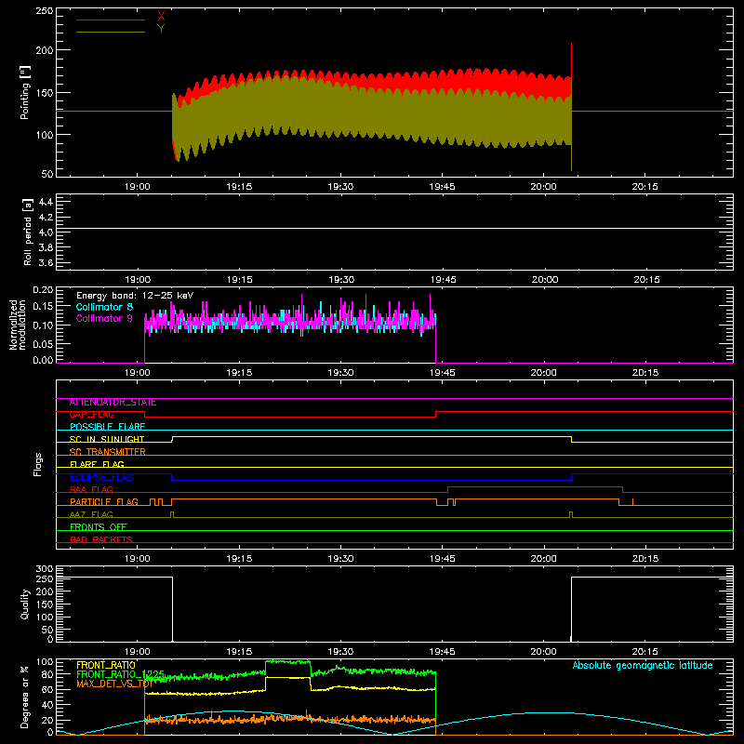744x744 pixels.
Task: Click the 'Absolute geomagnetic latitude' label
Action: (x=643, y=665)
